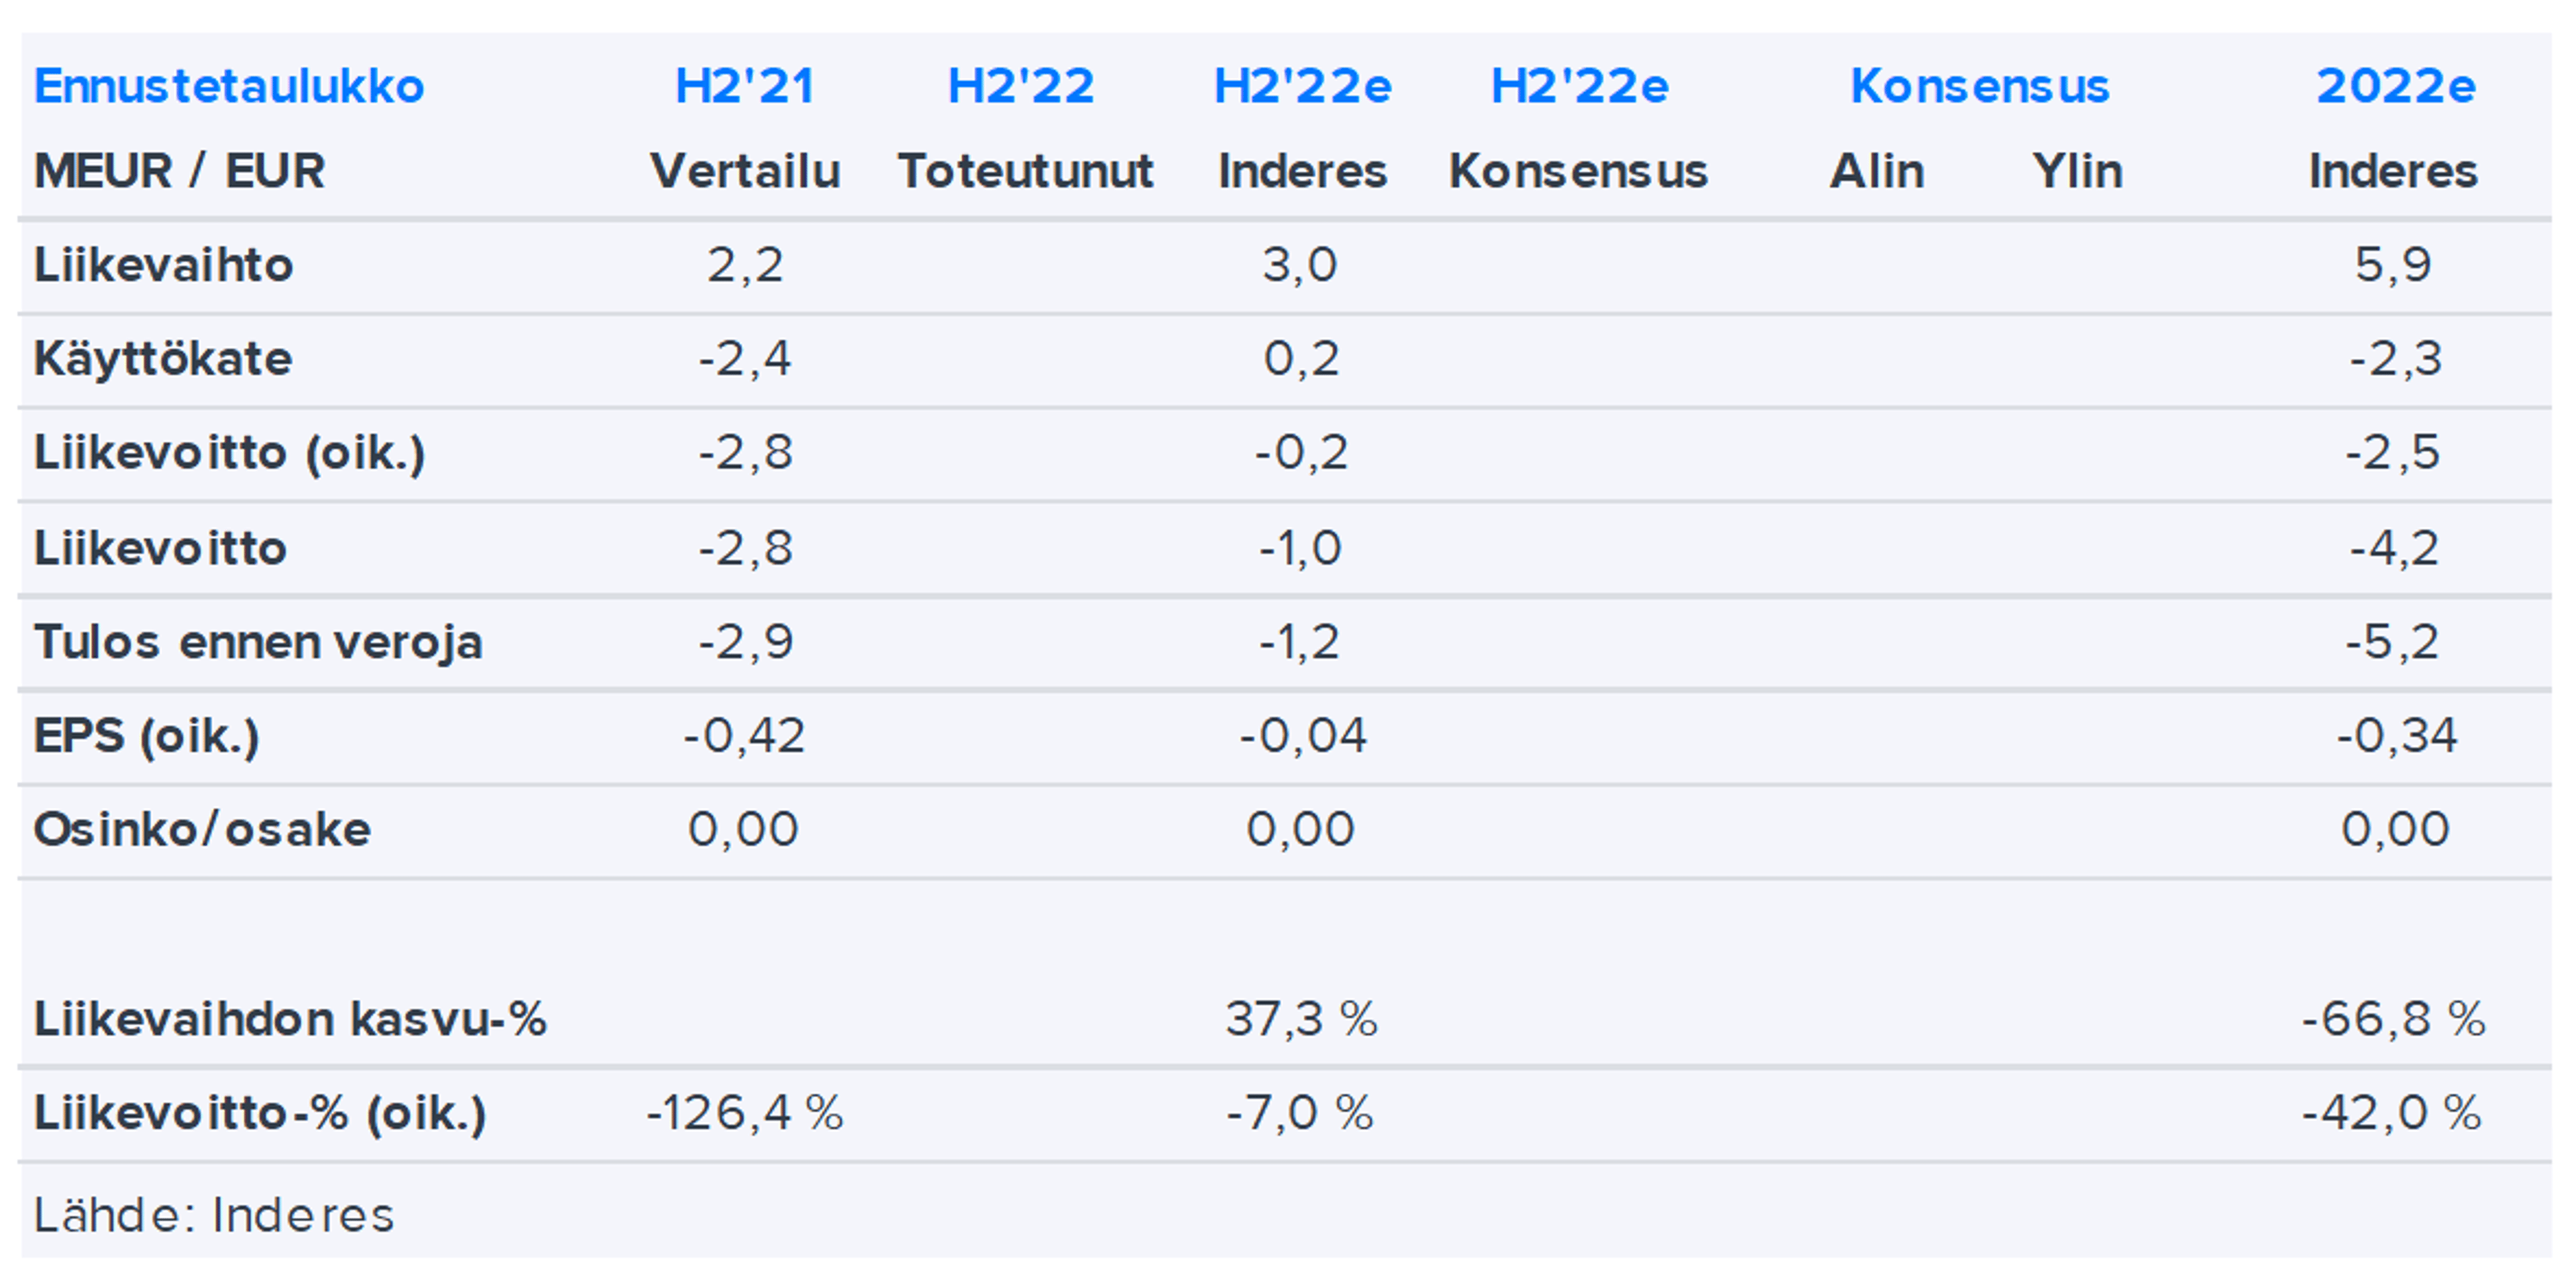Click the Ennustetaulukko table title
This screenshot has height=1273, width=2576.
(229, 86)
